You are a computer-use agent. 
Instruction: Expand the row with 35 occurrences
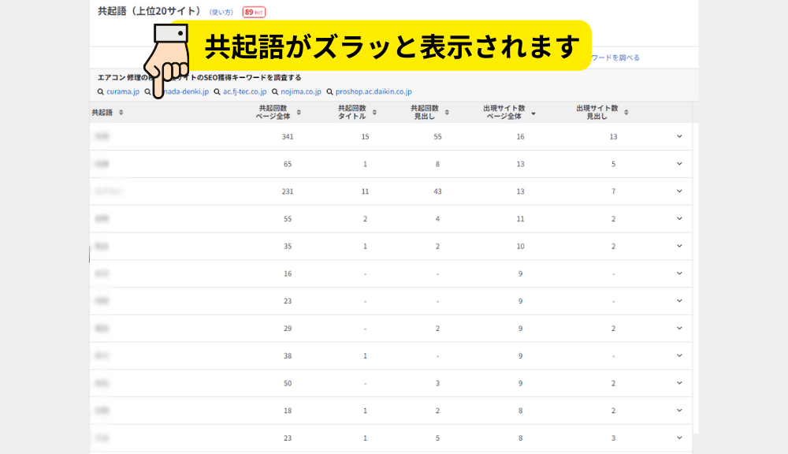click(679, 246)
